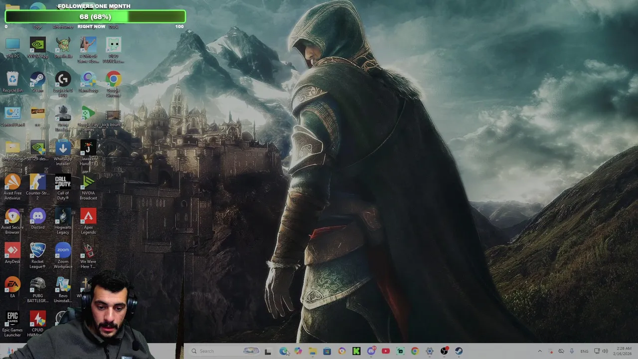Select the EA app shortcut

(x=12, y=288)
